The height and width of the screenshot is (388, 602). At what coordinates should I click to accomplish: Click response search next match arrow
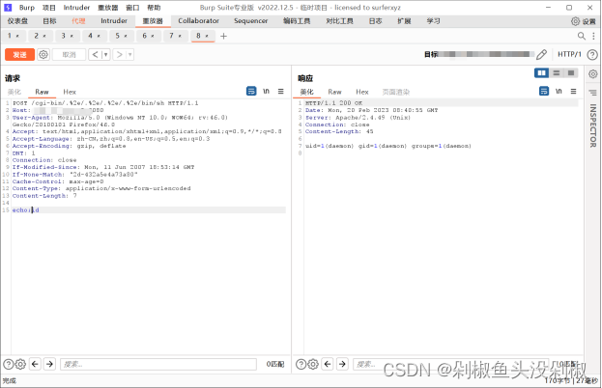tap(342, 364)
